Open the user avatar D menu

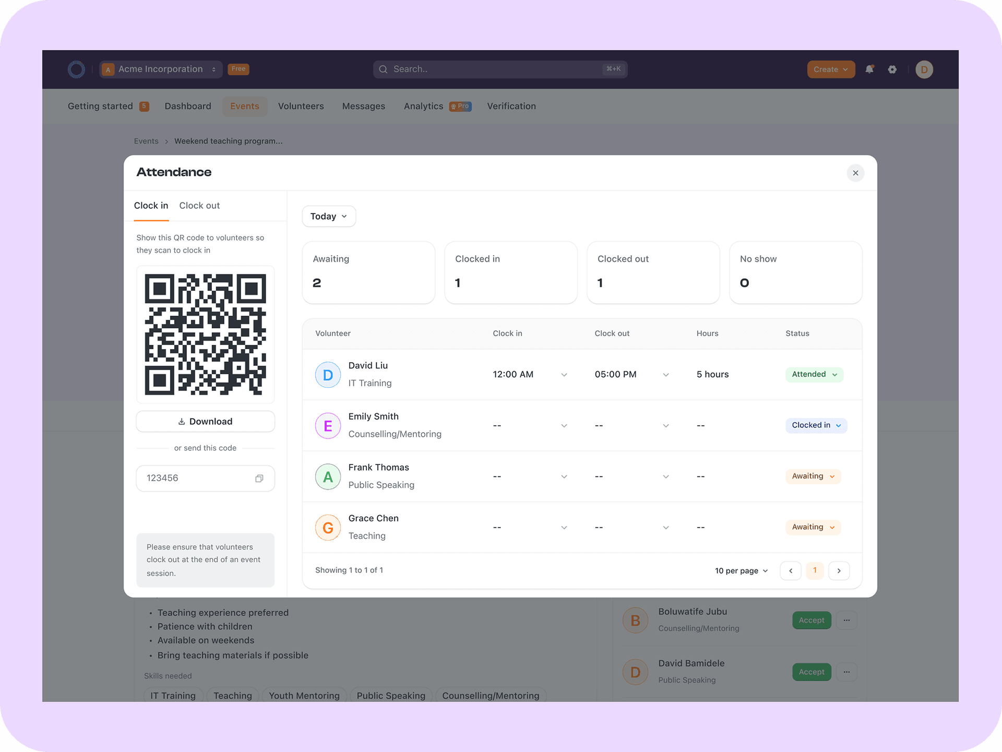(x=924, y=69)
